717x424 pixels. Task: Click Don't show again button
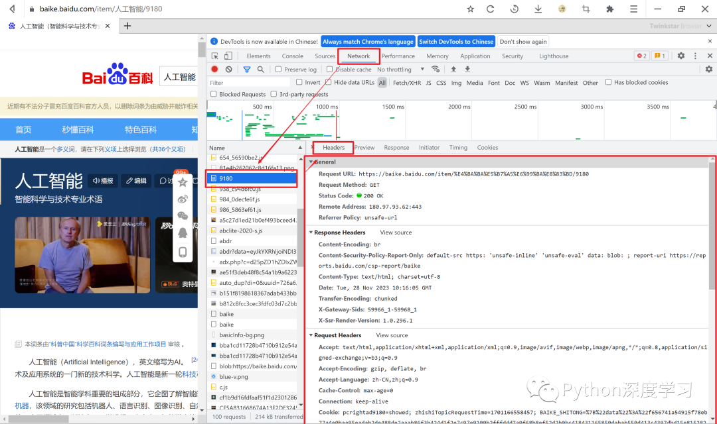tap(523, 42)
